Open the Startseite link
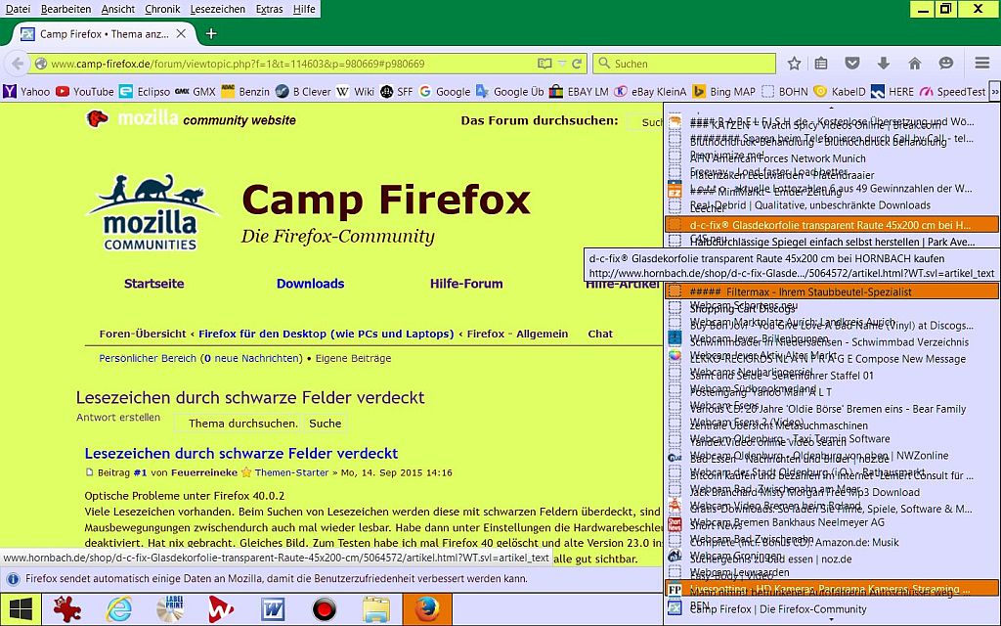The height and width of the screenshot is (626, 1001). pyautogui.click(x=153, y=284)
